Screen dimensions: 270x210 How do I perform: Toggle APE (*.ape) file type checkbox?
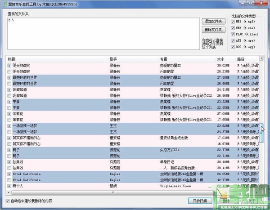[x=233, y=40]
